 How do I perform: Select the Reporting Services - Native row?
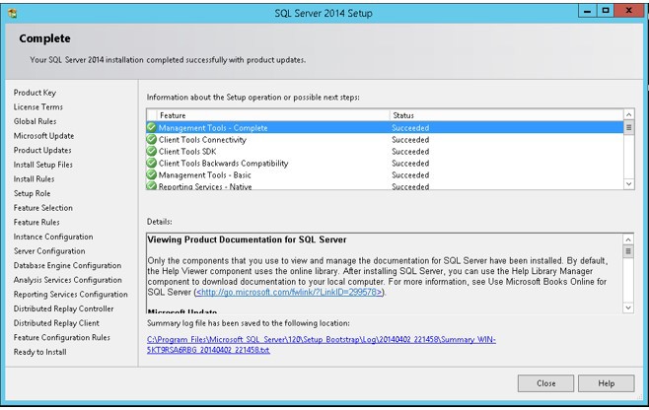[x=385, y=185]
